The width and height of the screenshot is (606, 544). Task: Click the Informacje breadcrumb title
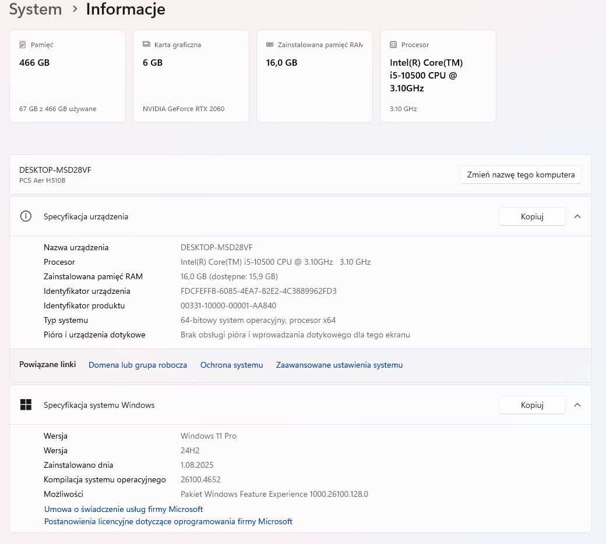[126, 9]
